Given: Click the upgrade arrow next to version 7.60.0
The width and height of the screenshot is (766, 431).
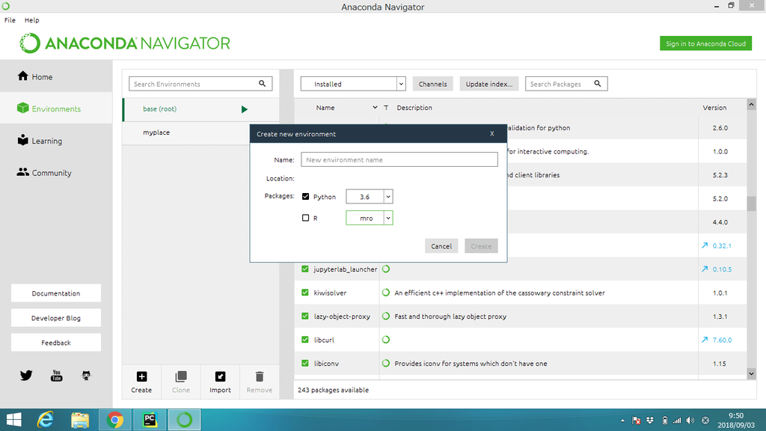Looking at the screenshot, I should click(705, 340).
